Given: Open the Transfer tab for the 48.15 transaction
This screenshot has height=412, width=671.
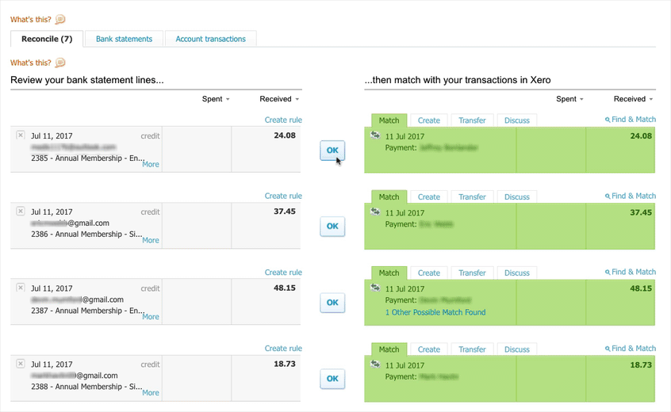Looking at the screenshot, I should click(472, 273).
